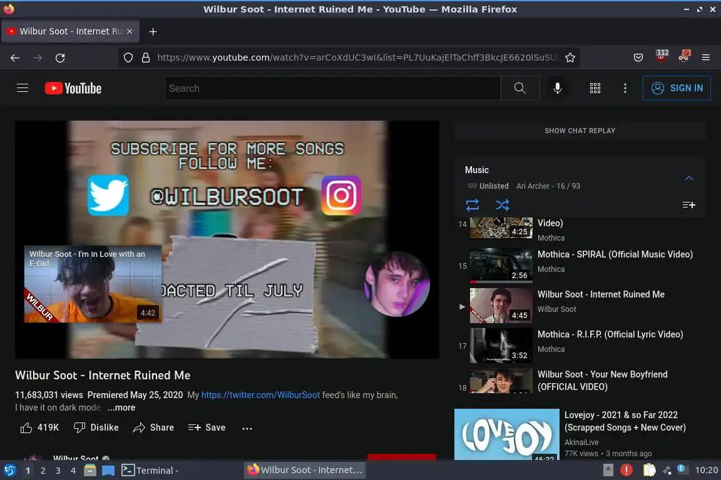Image resolution: width=721 pixels, height=480 pixels.
Task: Open a new browser tab
Action: [x=153, y=31]
